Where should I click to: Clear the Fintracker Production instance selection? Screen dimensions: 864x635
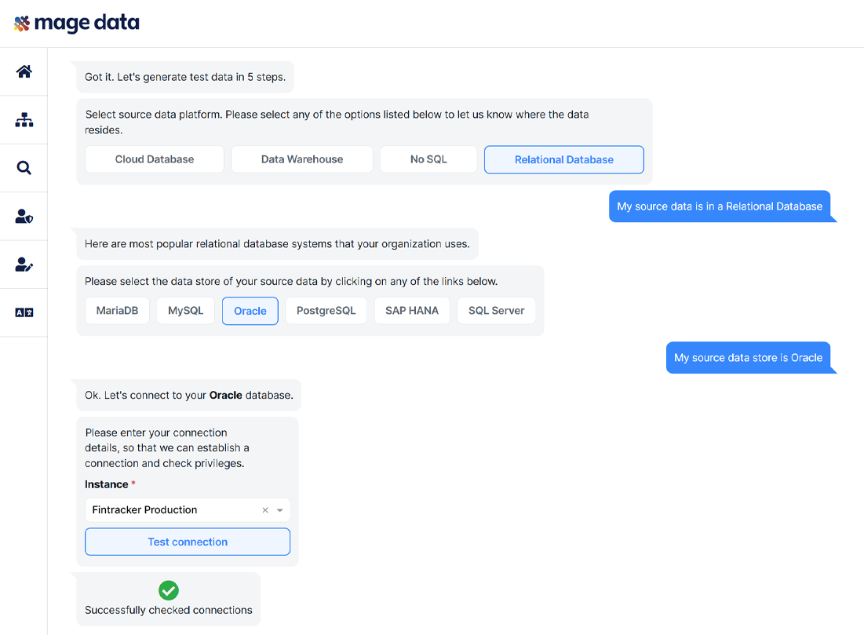pyautogui.click(x=265, y=510)
